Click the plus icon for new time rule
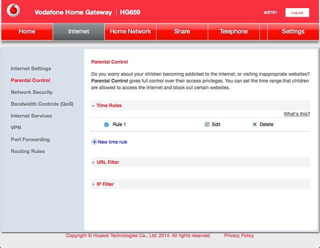This screenshot has width=320, height=248. [x=94, y=142]
